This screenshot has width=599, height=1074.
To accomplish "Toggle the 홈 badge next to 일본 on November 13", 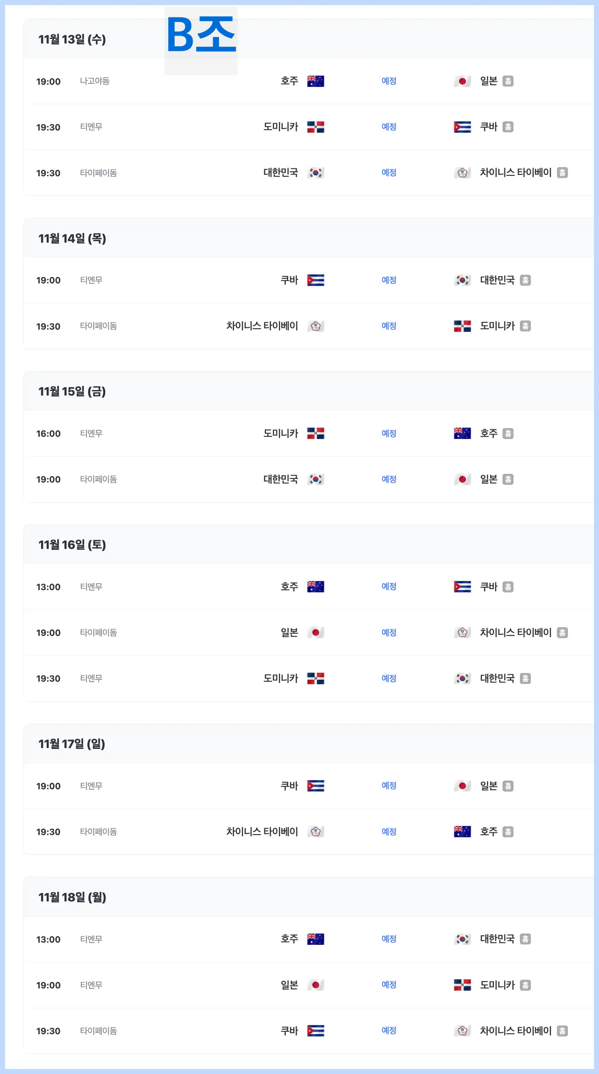I will point(509,81).
